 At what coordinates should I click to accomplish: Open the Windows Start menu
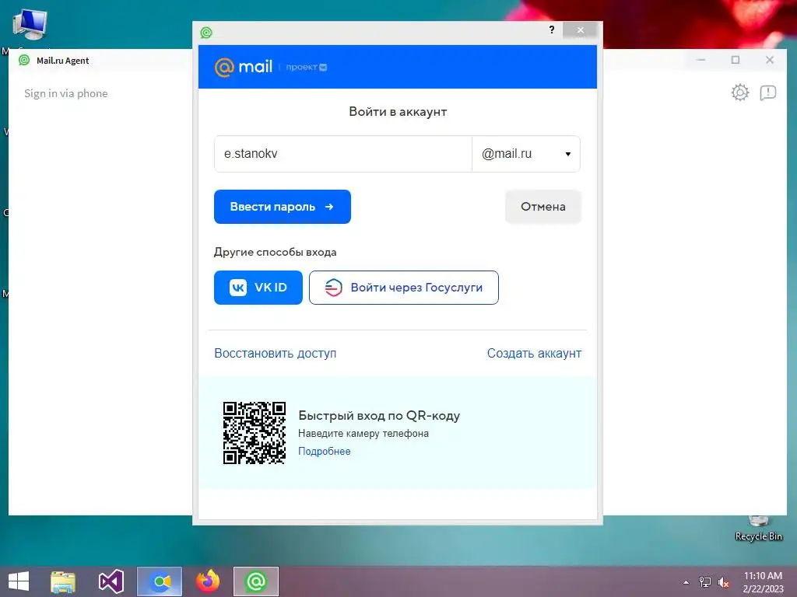coord(19,581)
